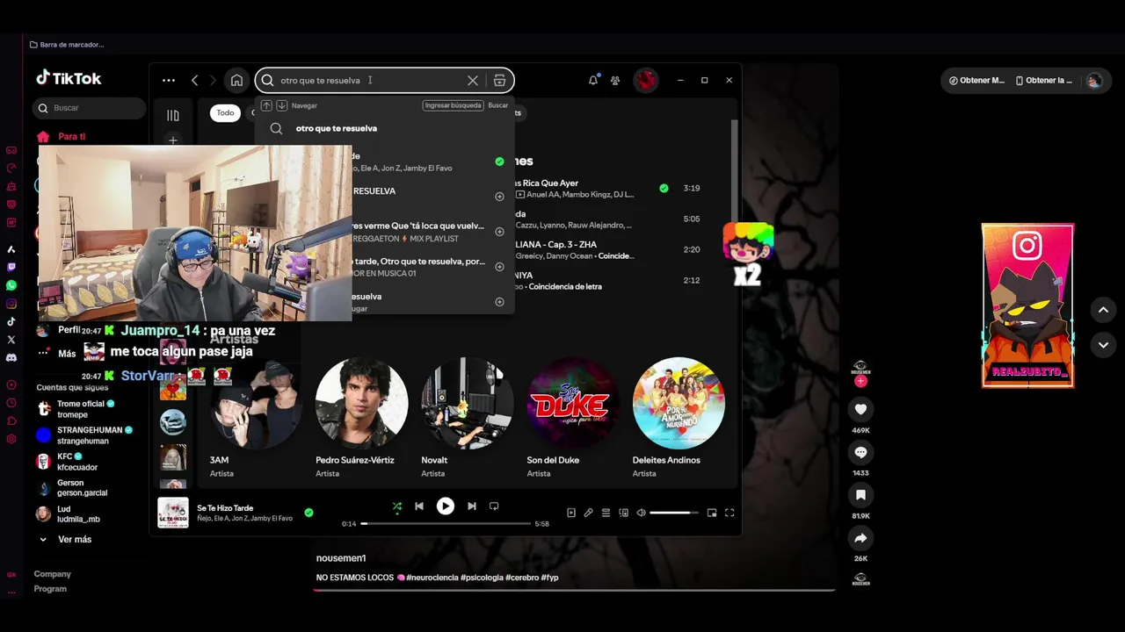Open Spotify three-dot app menu

point(169,80)
